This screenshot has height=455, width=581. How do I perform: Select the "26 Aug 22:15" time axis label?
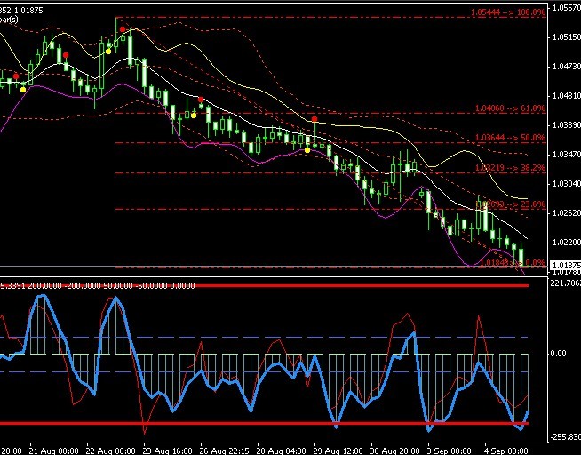pos(225,451)
